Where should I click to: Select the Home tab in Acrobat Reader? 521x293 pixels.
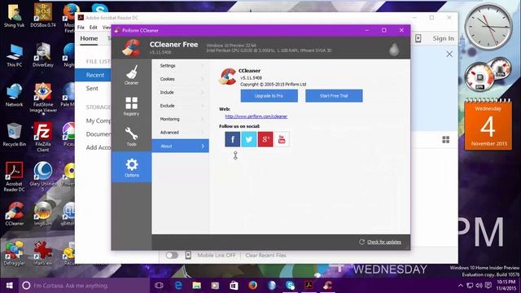(89, 38)
